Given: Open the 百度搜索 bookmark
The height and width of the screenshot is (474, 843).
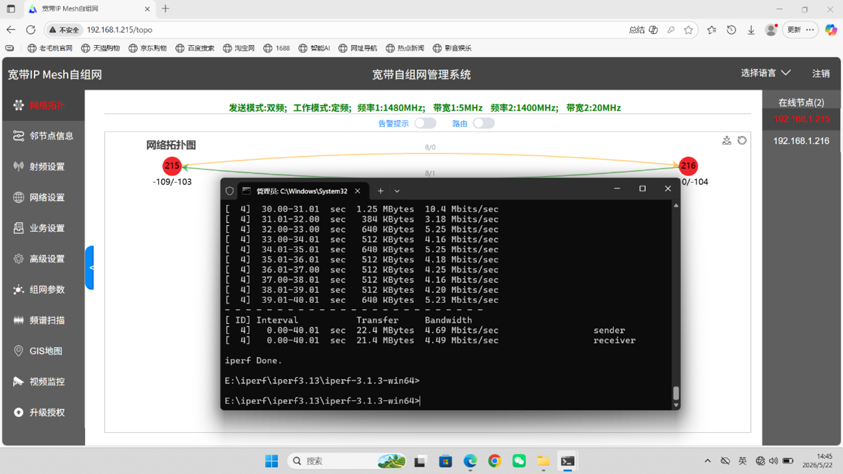Looking at the screenshot, I should (x=195, y=48).
